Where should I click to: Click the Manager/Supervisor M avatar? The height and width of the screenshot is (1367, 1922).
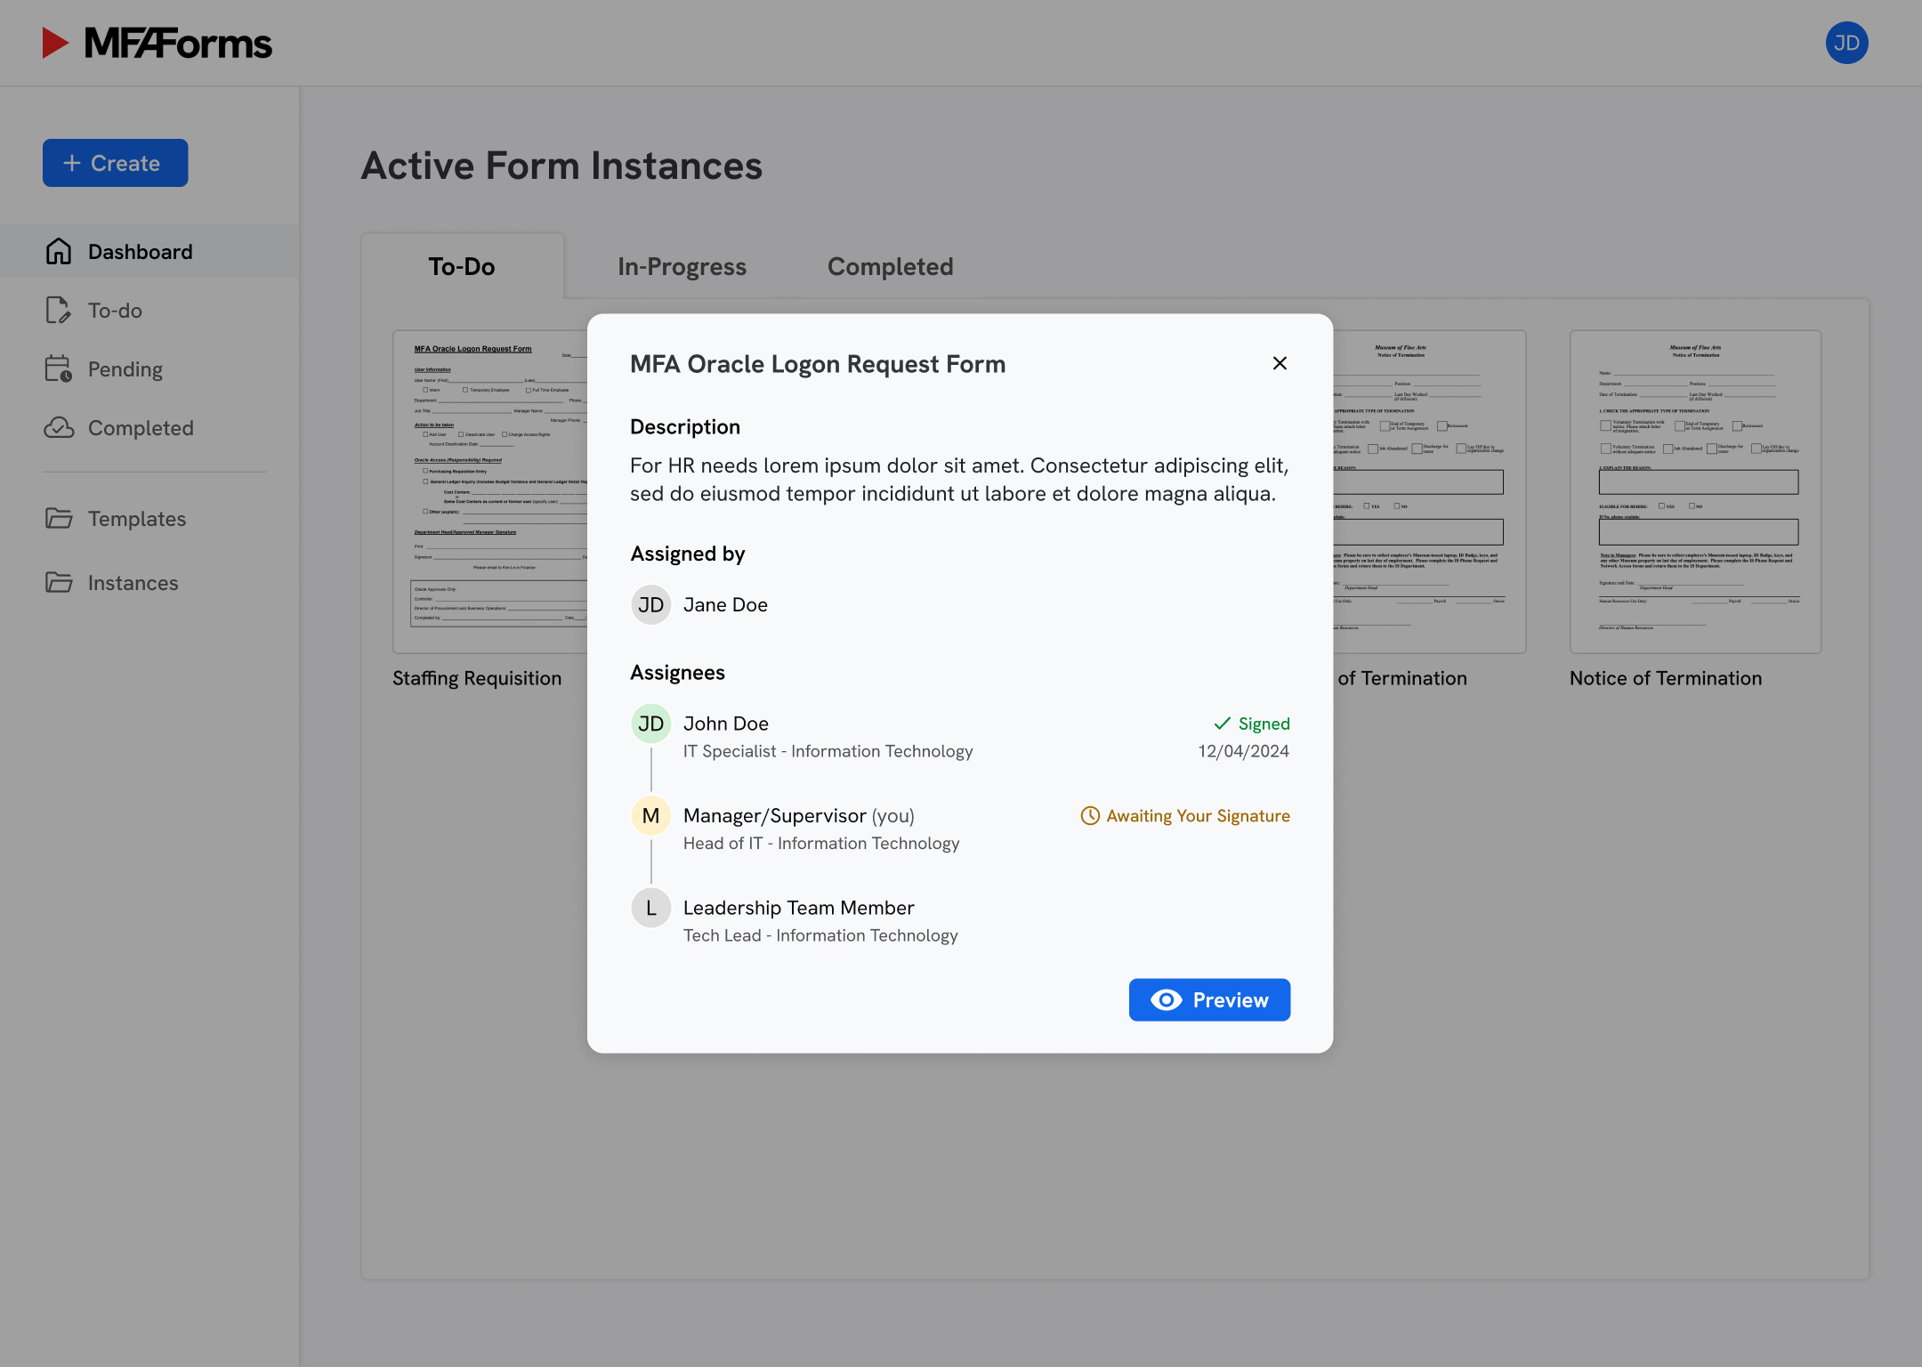tap(651, 816)
